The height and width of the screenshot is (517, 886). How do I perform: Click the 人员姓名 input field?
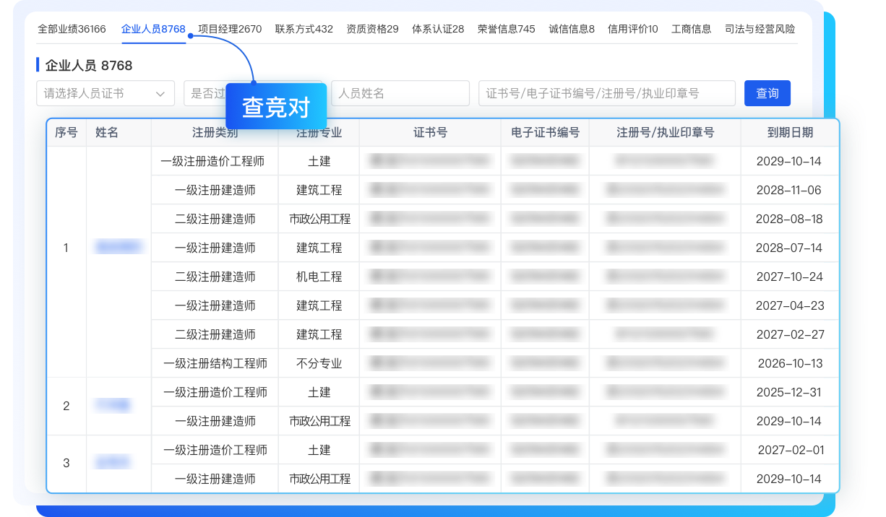click(x=400, y=93)
